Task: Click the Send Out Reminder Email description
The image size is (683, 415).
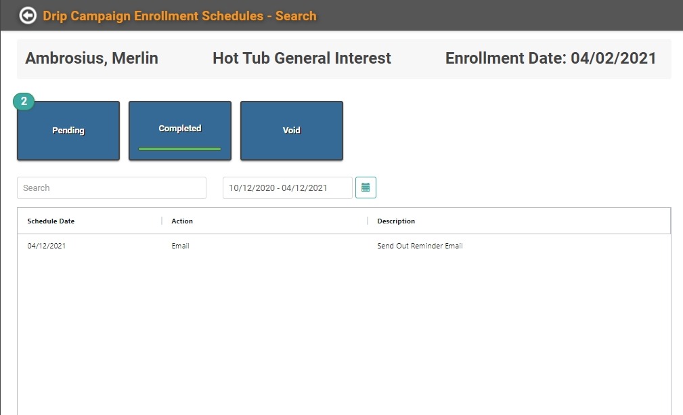Action: [420, 246]
